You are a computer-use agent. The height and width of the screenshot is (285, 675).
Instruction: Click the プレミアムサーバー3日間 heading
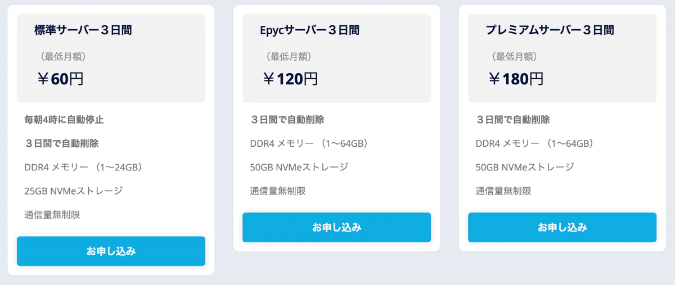[x=550, y=30]
